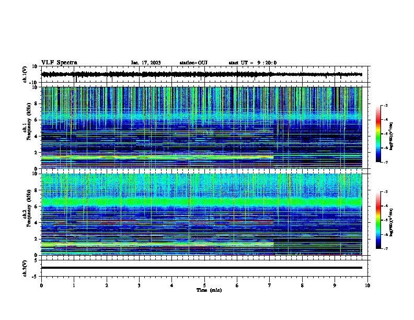Screen dimensions: 414x320
Task: Select the date text 'Jan. 17, 2023'
Action: [x=146, y=63]
